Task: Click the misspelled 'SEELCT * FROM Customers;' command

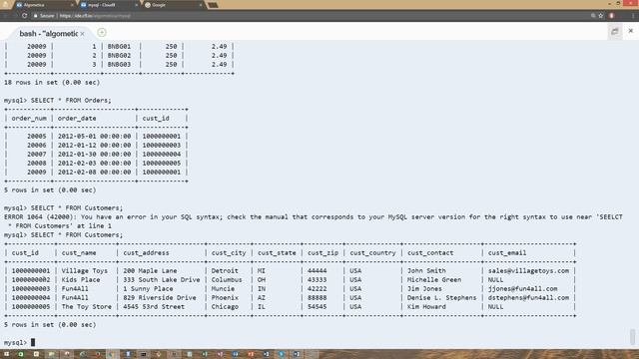Action: [x=77, y=208]
